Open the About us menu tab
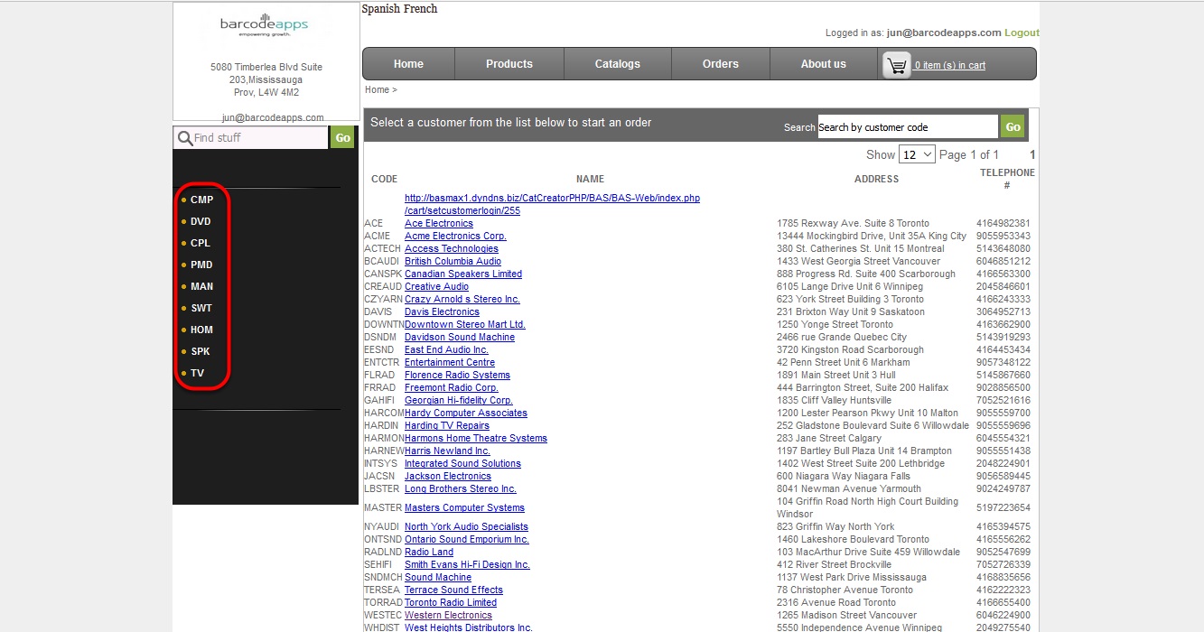 (824, 64)
